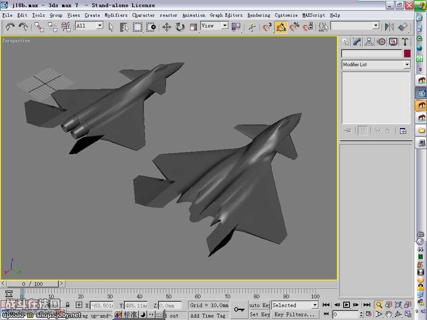427x320 pixels.
Task: Toggle Key Mode next to the frame field
Action: pos(326,314)
